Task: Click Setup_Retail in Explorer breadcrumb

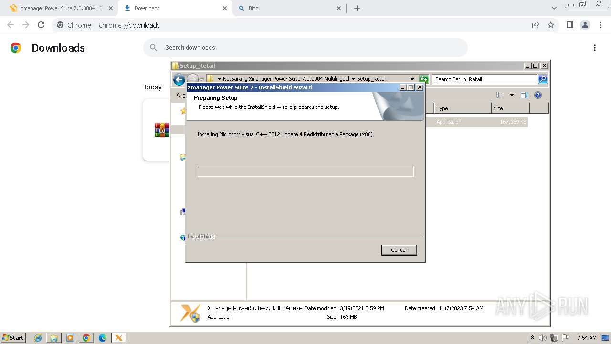Action: coord(371,79)
